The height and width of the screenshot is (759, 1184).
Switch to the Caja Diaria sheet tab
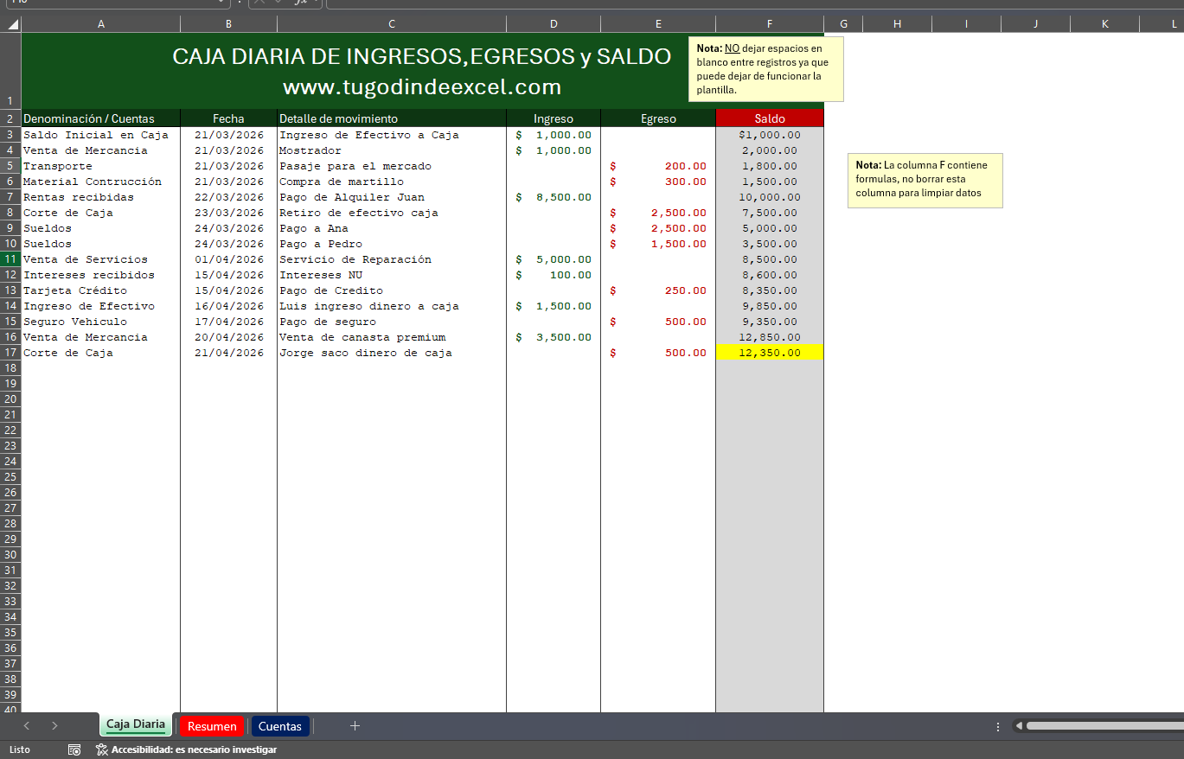point(136,725)
